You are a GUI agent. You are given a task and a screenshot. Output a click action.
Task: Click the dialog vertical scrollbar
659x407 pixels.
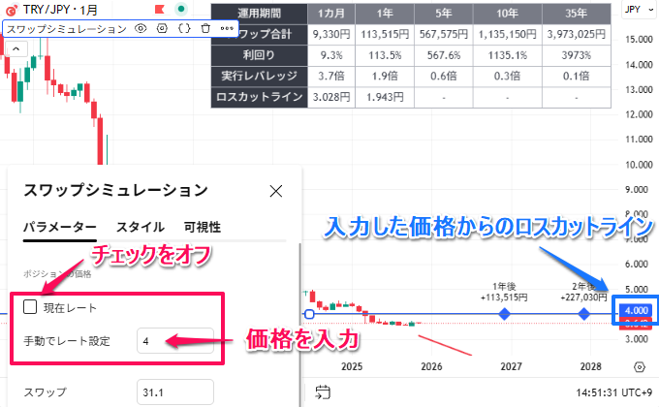[x=299, y=324]
